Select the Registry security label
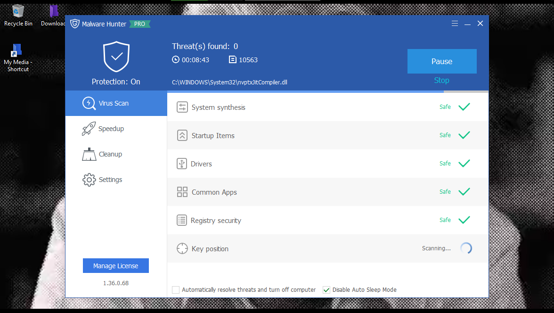 216,221
